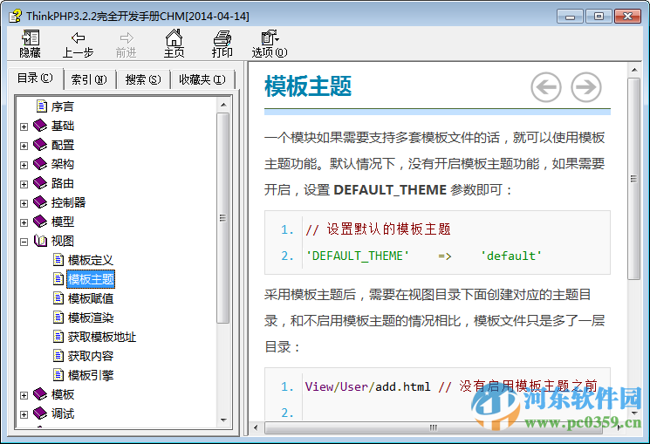
Task: Expand the 模板 tree node
Action: (x=24, y=395)
